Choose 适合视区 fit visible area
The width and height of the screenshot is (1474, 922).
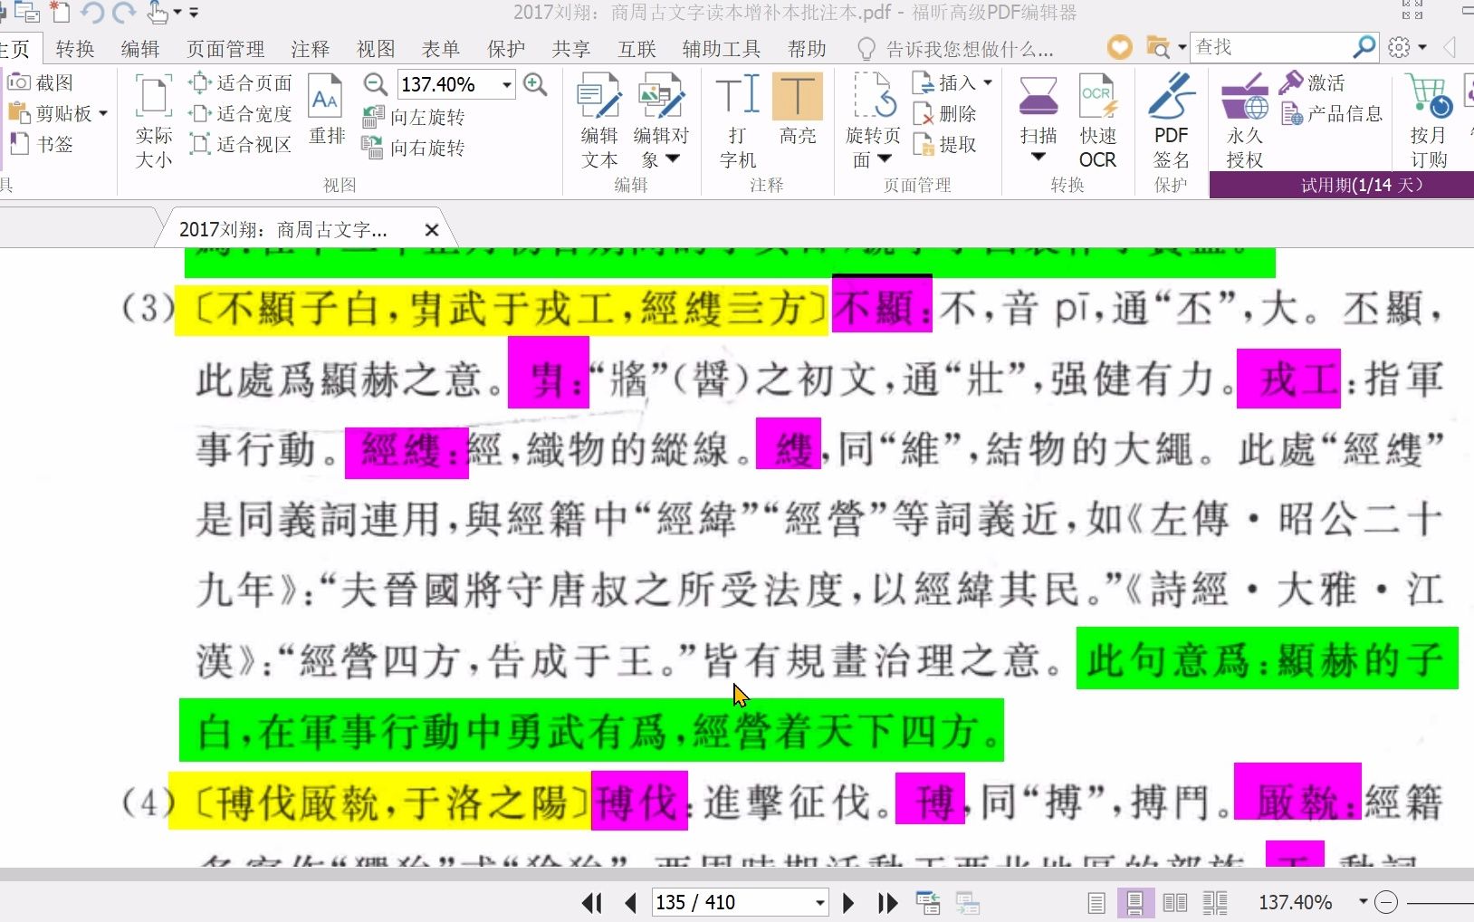coord(241,144)
